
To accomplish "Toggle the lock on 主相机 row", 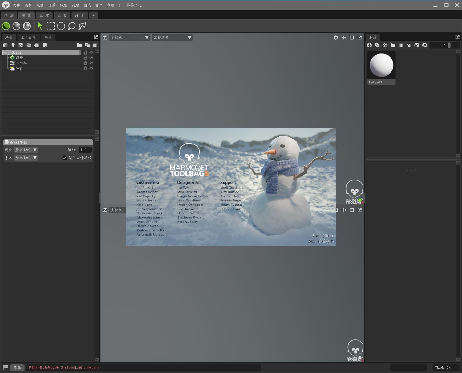I will [85, 63].
